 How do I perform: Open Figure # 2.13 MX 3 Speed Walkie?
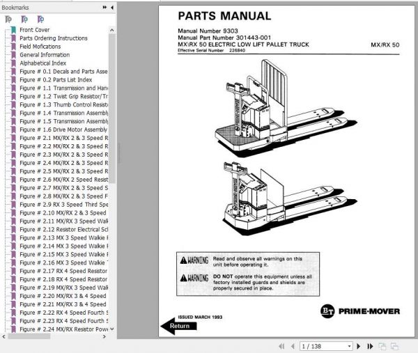(x=63, y=237)
